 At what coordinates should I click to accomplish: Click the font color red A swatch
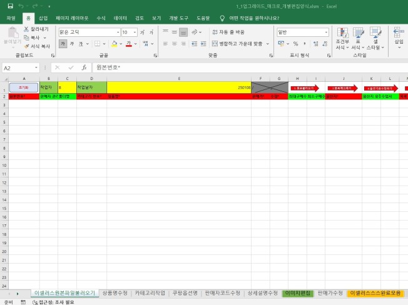pyautogui.click(x=128, y=44)
